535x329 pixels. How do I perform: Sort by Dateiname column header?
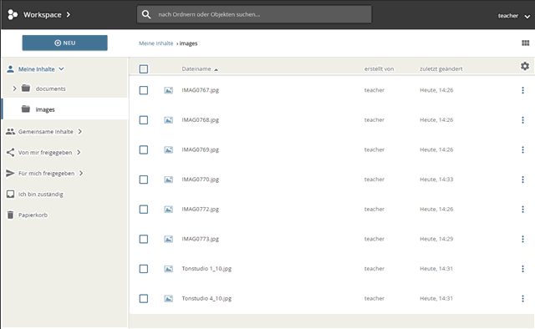(196, 68)
